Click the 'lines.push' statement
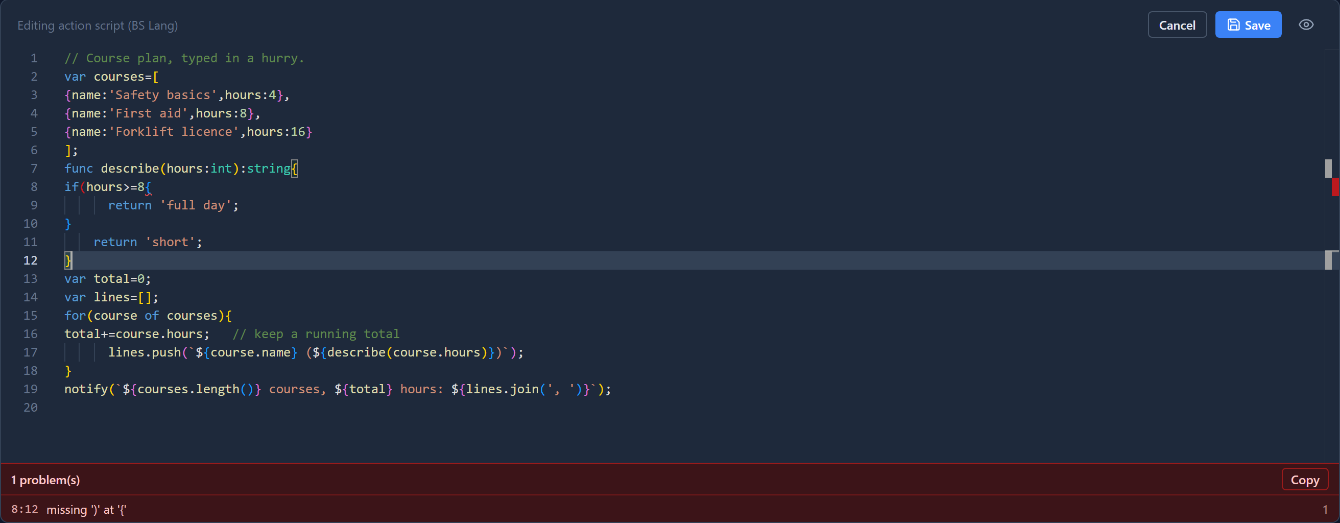 coord(316,352)
